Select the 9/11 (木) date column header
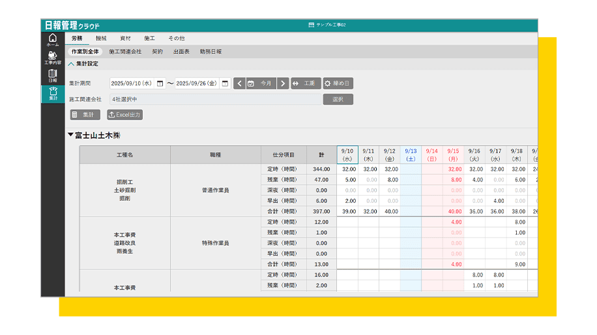597x335 pixels. coord(368,155)
